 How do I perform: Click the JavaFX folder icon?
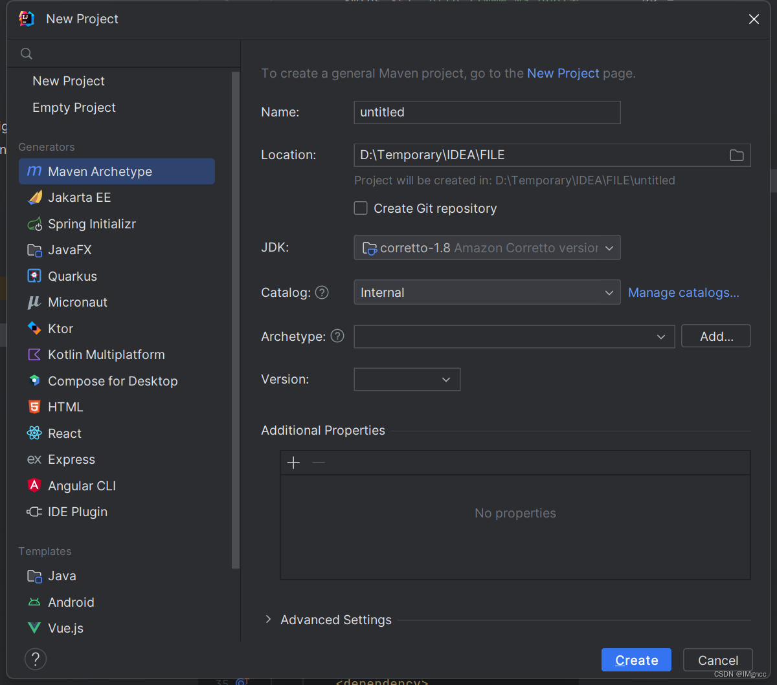tap(34, 250)
